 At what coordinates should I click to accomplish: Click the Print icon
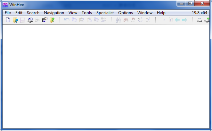point(37,20)
